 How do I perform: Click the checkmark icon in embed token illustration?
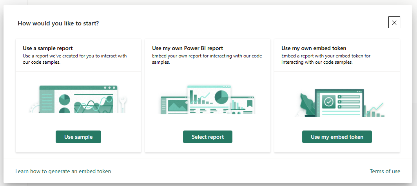click(x=329, y=102)
